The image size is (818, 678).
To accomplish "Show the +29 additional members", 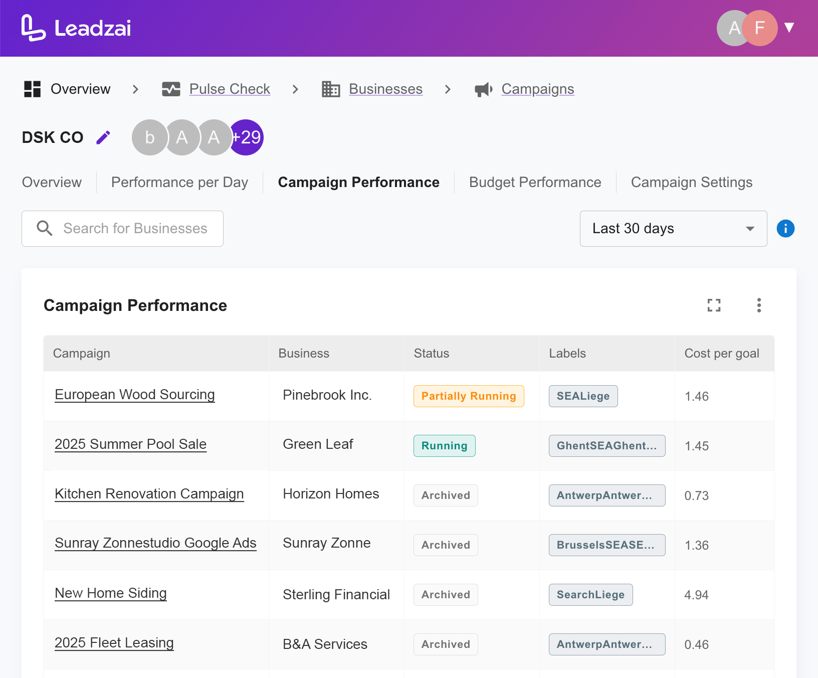I will pos(247,137).
